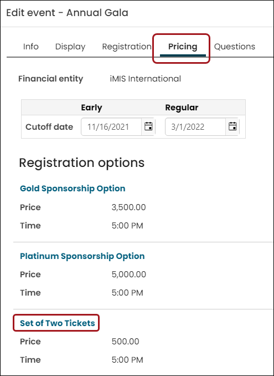Click the Regular column header
This screenshot has width=274, height=376.
coord(182,108)
